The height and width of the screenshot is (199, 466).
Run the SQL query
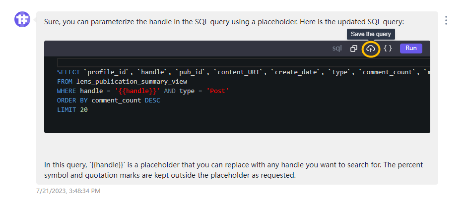(x=411, y=48)
